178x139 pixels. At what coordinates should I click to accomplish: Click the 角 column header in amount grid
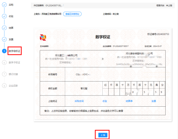[x=157, y=85]
